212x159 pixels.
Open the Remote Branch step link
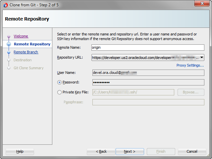[x=26, y=52]
